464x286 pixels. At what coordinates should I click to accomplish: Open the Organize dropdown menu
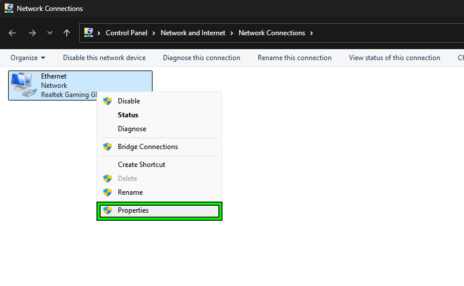tap(28, 58)
